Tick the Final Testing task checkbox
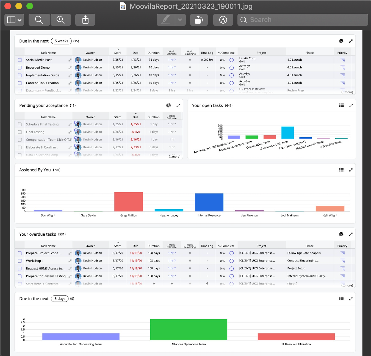The height and width of the screenshot is (356, 371). click(20, 132)
